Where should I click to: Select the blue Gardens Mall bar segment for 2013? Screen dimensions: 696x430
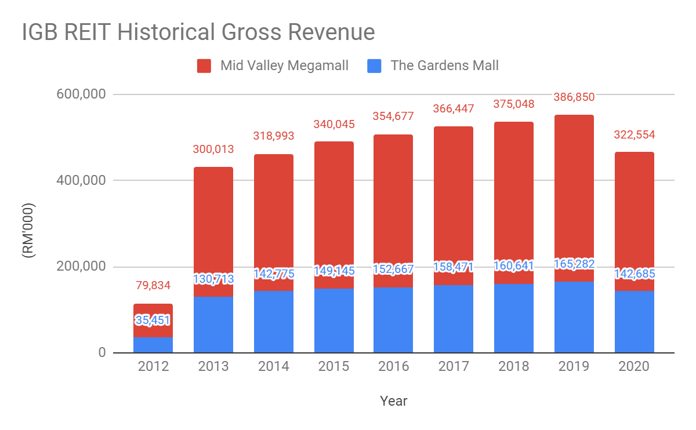click(213, 325)
